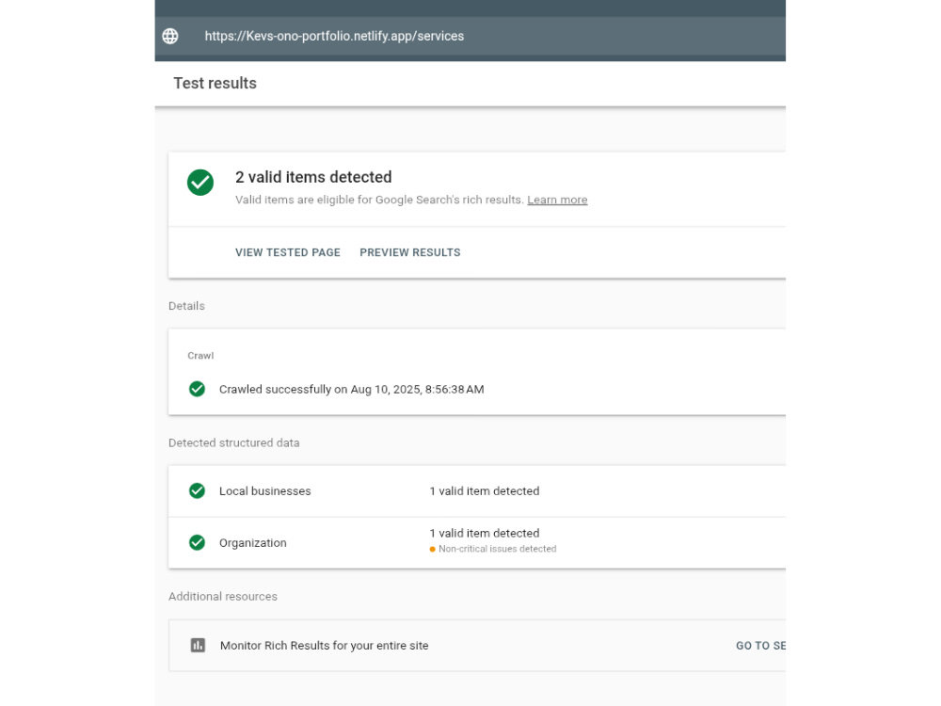Click the bar chart icon for Monitor Rich Results
The width and height of the screenshot is (941, 706).
(198, 646)
